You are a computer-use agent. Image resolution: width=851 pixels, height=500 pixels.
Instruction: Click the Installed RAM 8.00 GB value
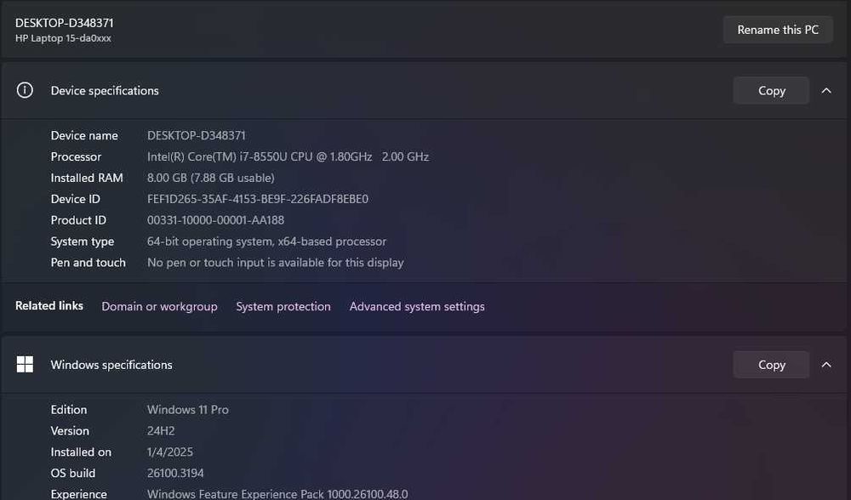click(x=210, y=178)
